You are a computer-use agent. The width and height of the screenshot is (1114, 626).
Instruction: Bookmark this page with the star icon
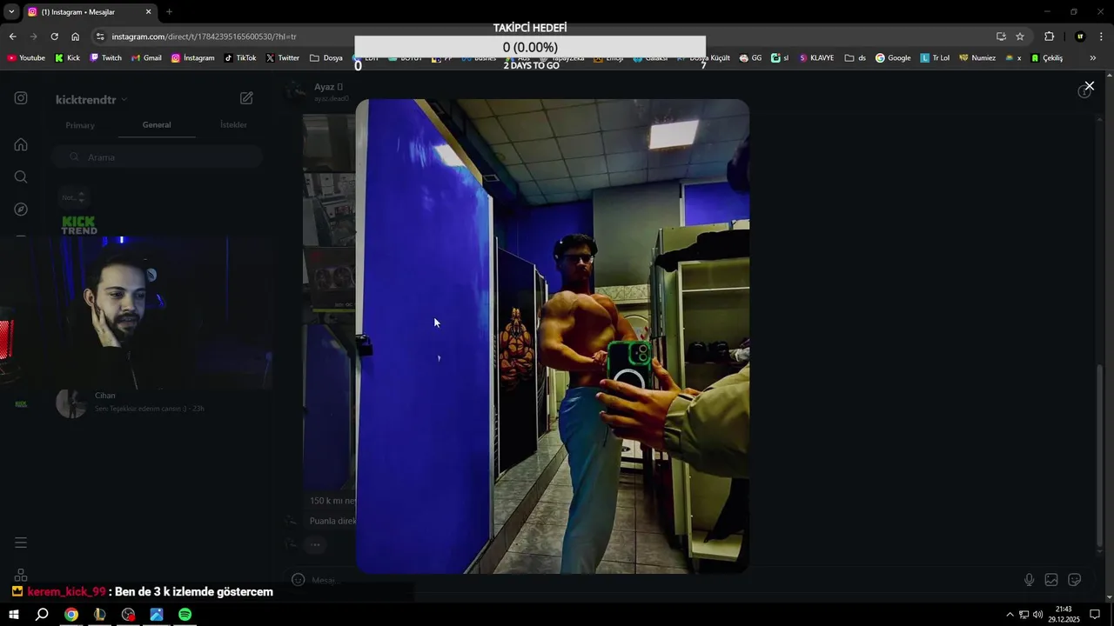pos(1020,37)
